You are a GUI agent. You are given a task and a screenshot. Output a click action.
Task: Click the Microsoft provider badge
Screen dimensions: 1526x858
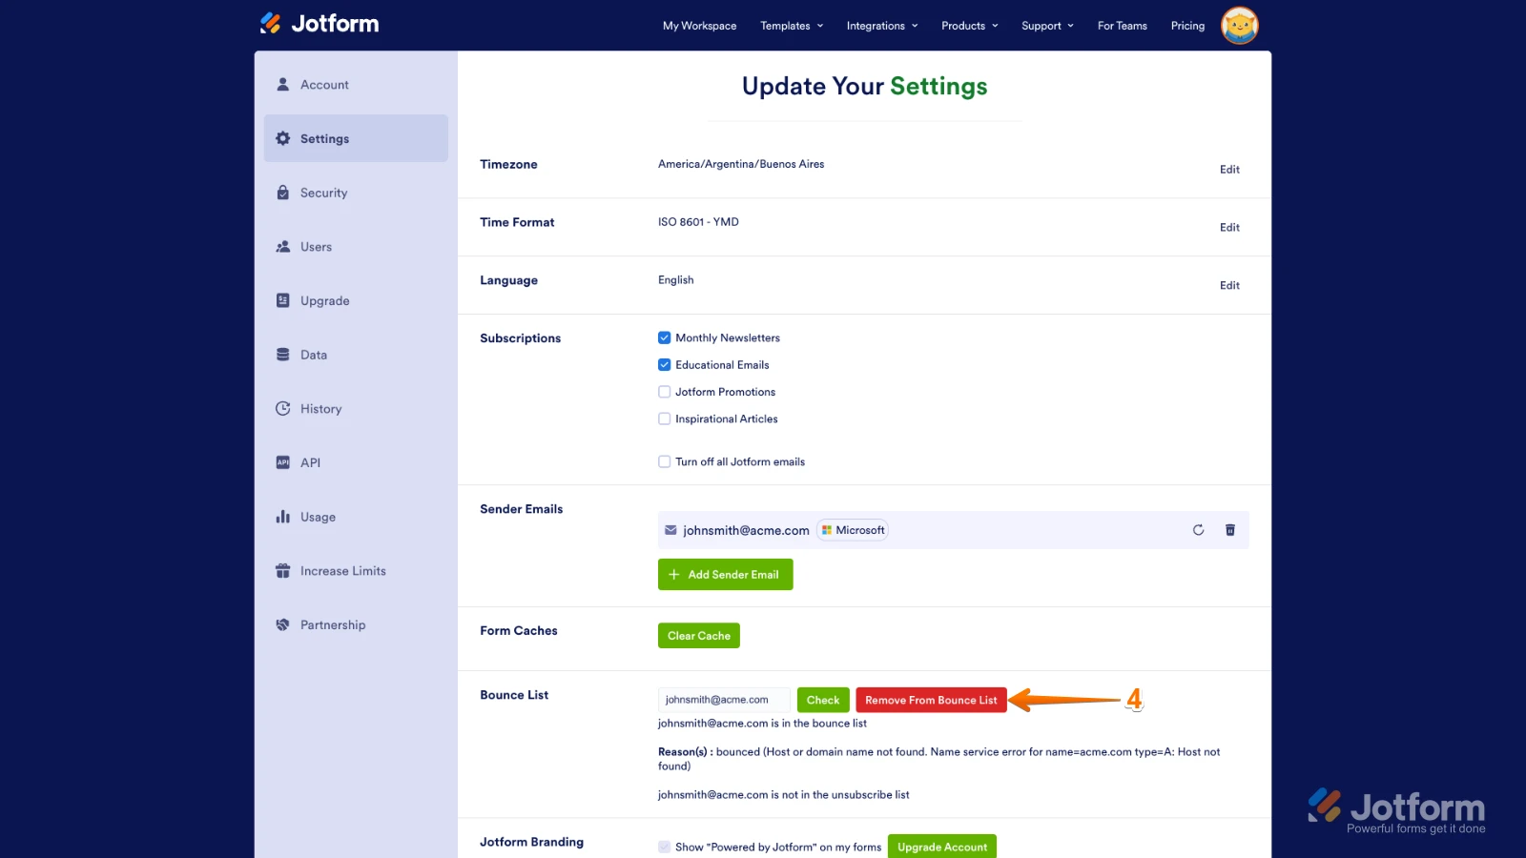(853, 530)
